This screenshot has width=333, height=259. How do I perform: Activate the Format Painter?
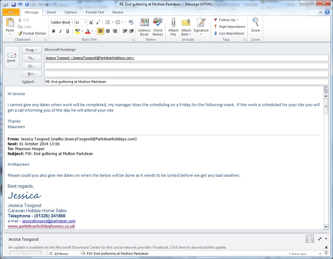[x=32, y=33]
